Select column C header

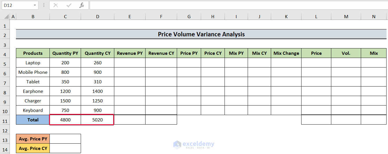tap(65, 17)
